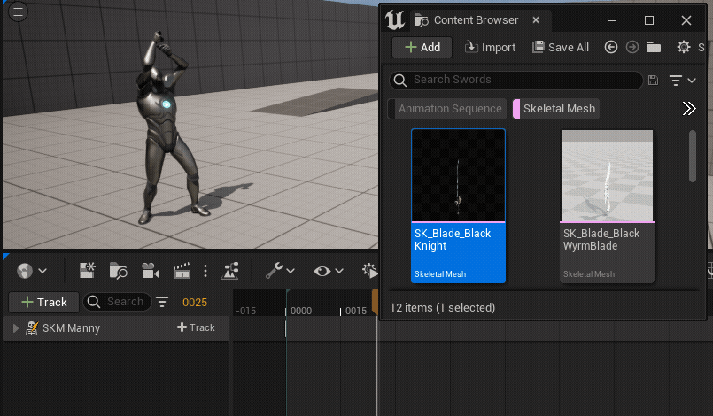Click the save search icon beside search field

653,81
